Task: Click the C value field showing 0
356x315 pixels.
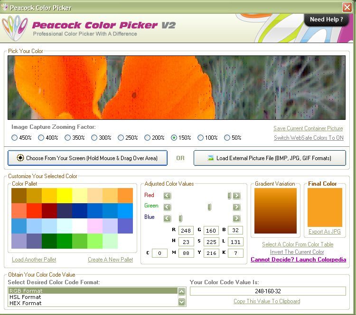Action: [x=159, y=253]
